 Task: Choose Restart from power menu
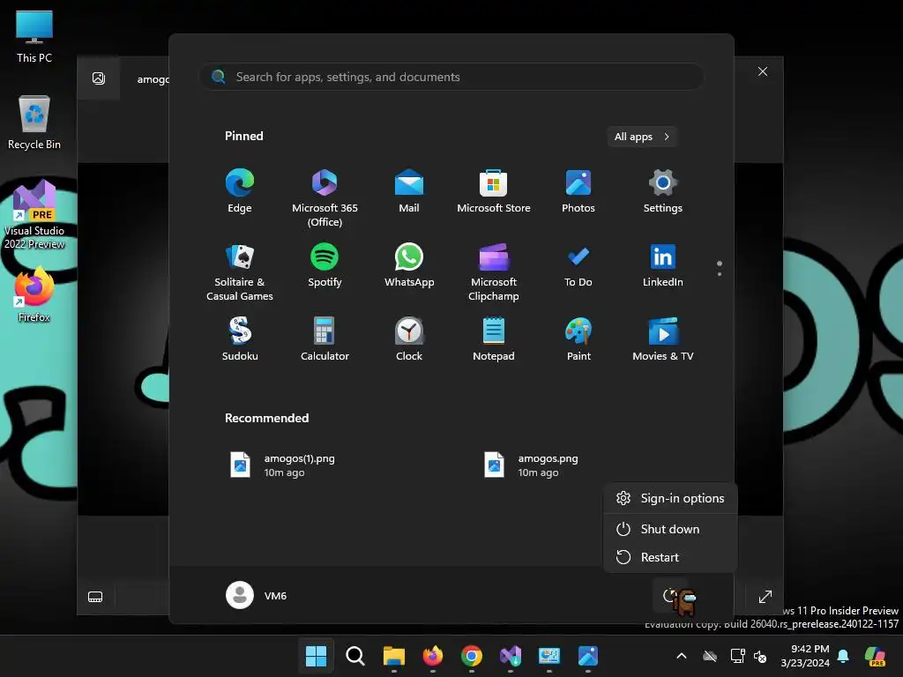pos(670,557)
